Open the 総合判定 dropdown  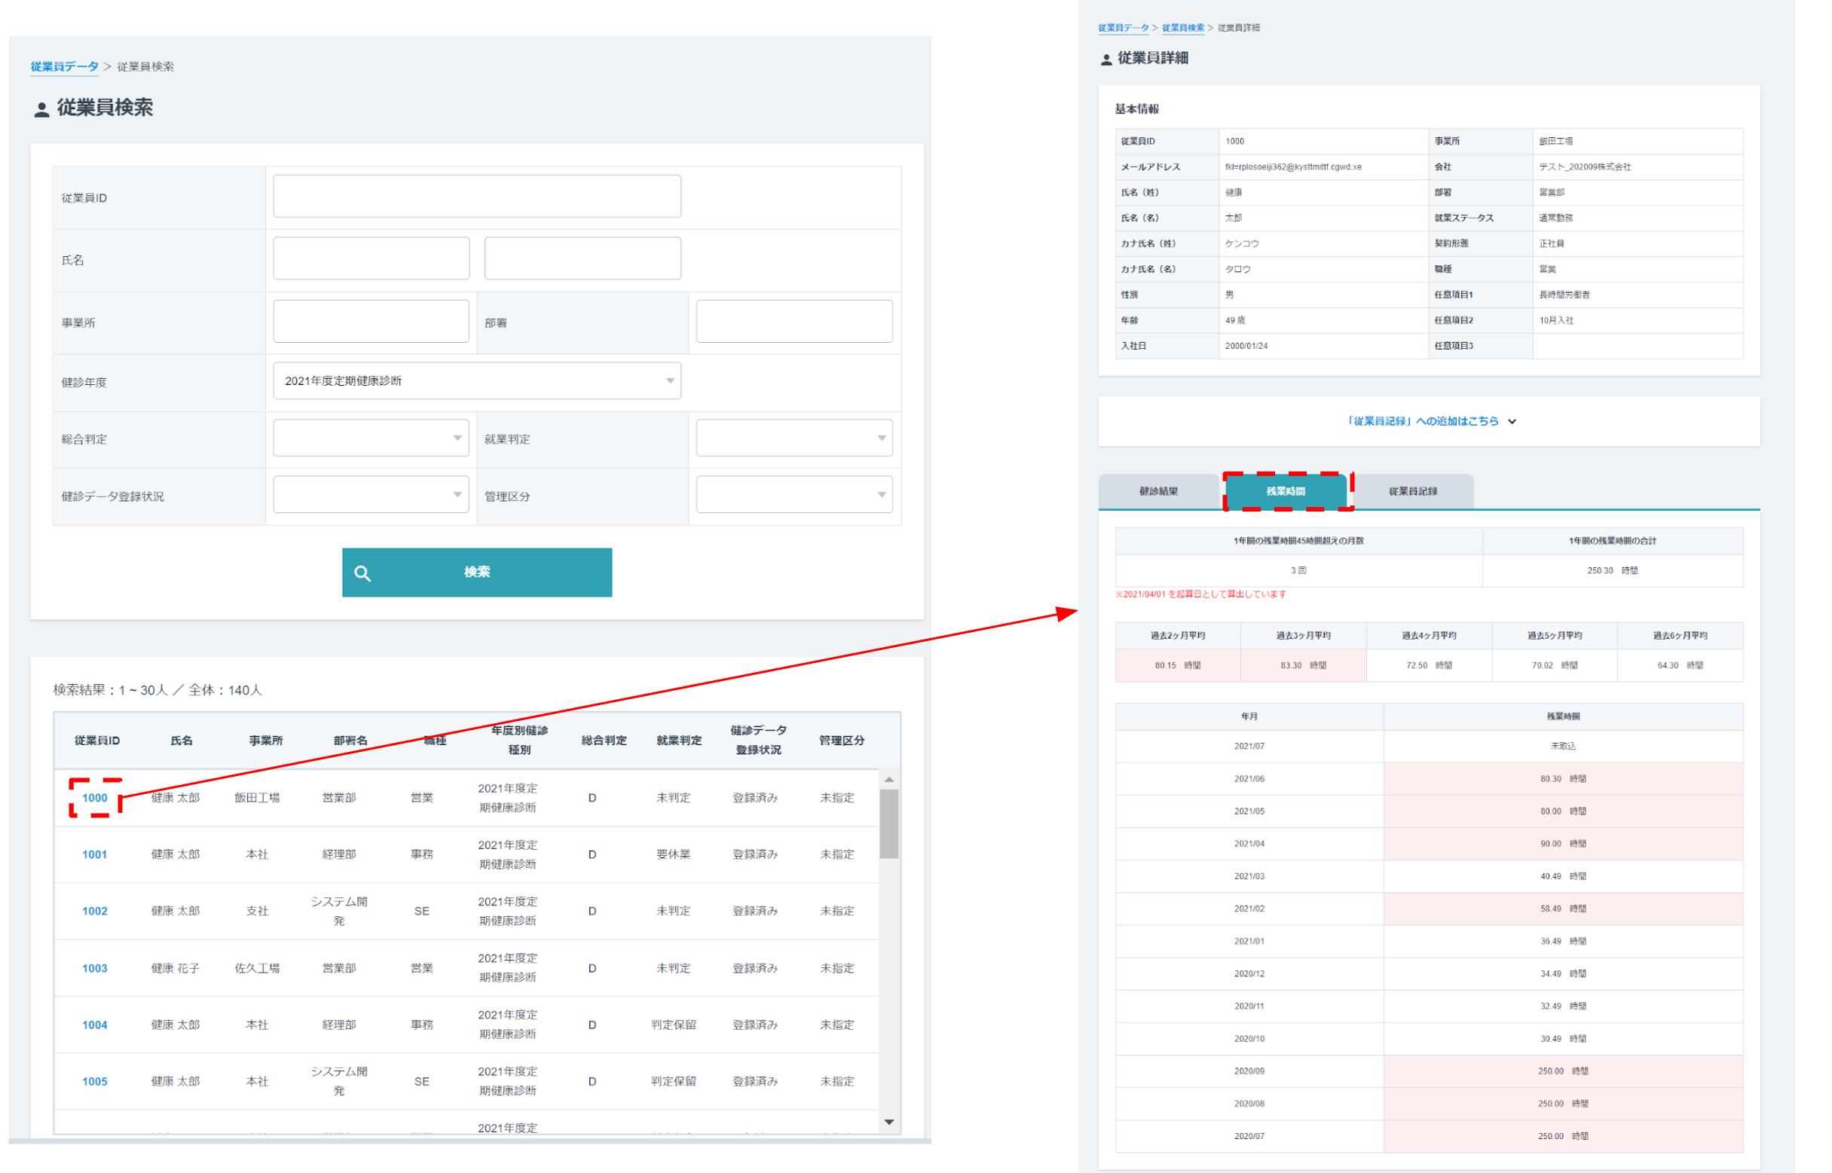point(371,438)
